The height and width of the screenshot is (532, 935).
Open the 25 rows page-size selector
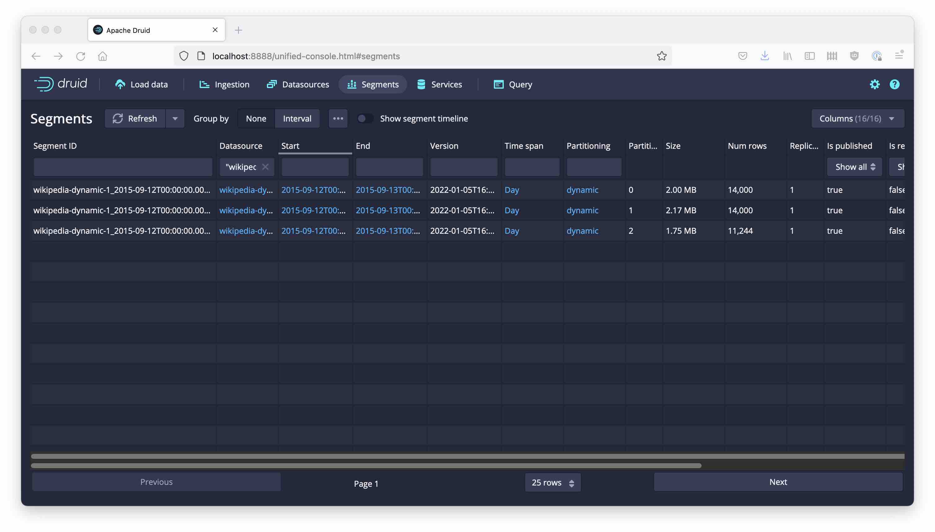click(552, 482)
